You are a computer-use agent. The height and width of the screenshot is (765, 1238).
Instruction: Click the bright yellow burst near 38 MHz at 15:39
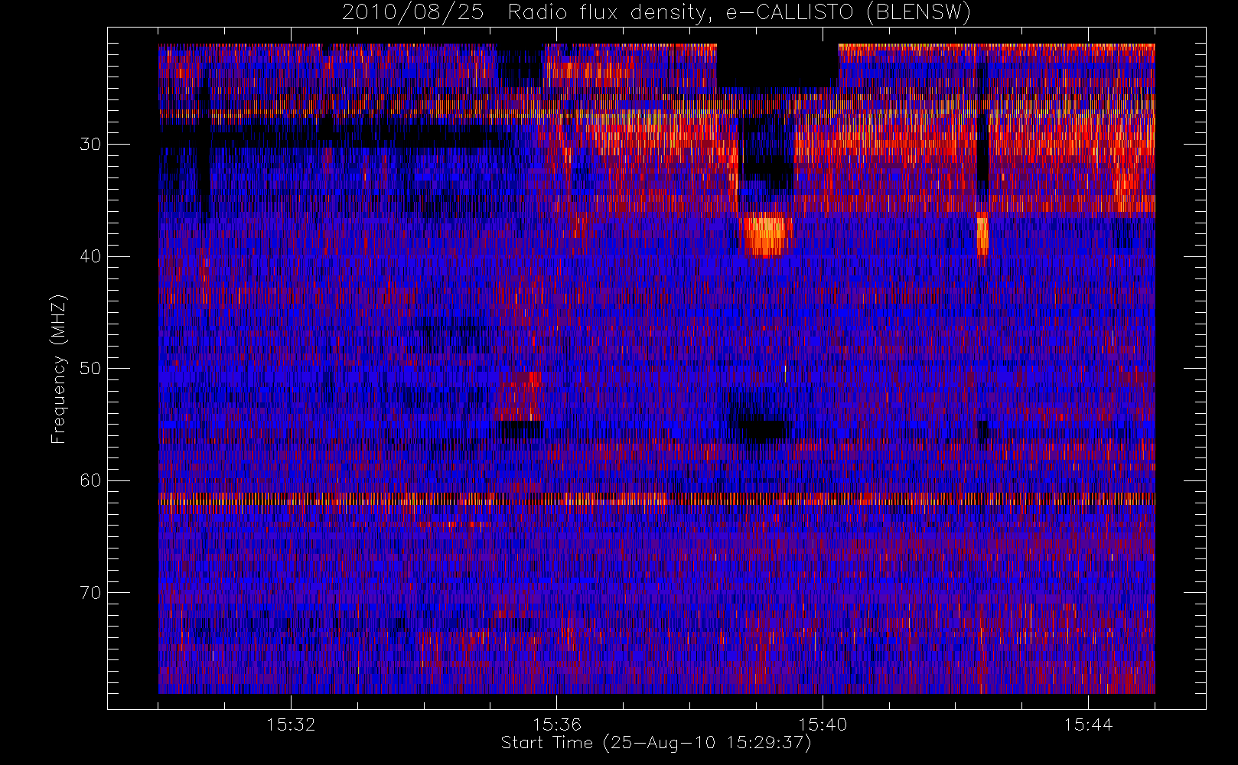pyautogui.click(x=766, y=234)
